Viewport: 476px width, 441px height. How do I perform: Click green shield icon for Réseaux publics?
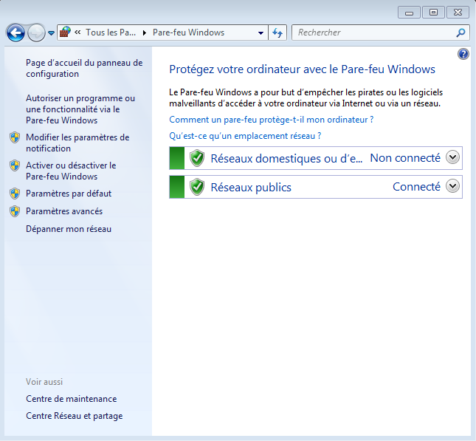coord(197,187)
